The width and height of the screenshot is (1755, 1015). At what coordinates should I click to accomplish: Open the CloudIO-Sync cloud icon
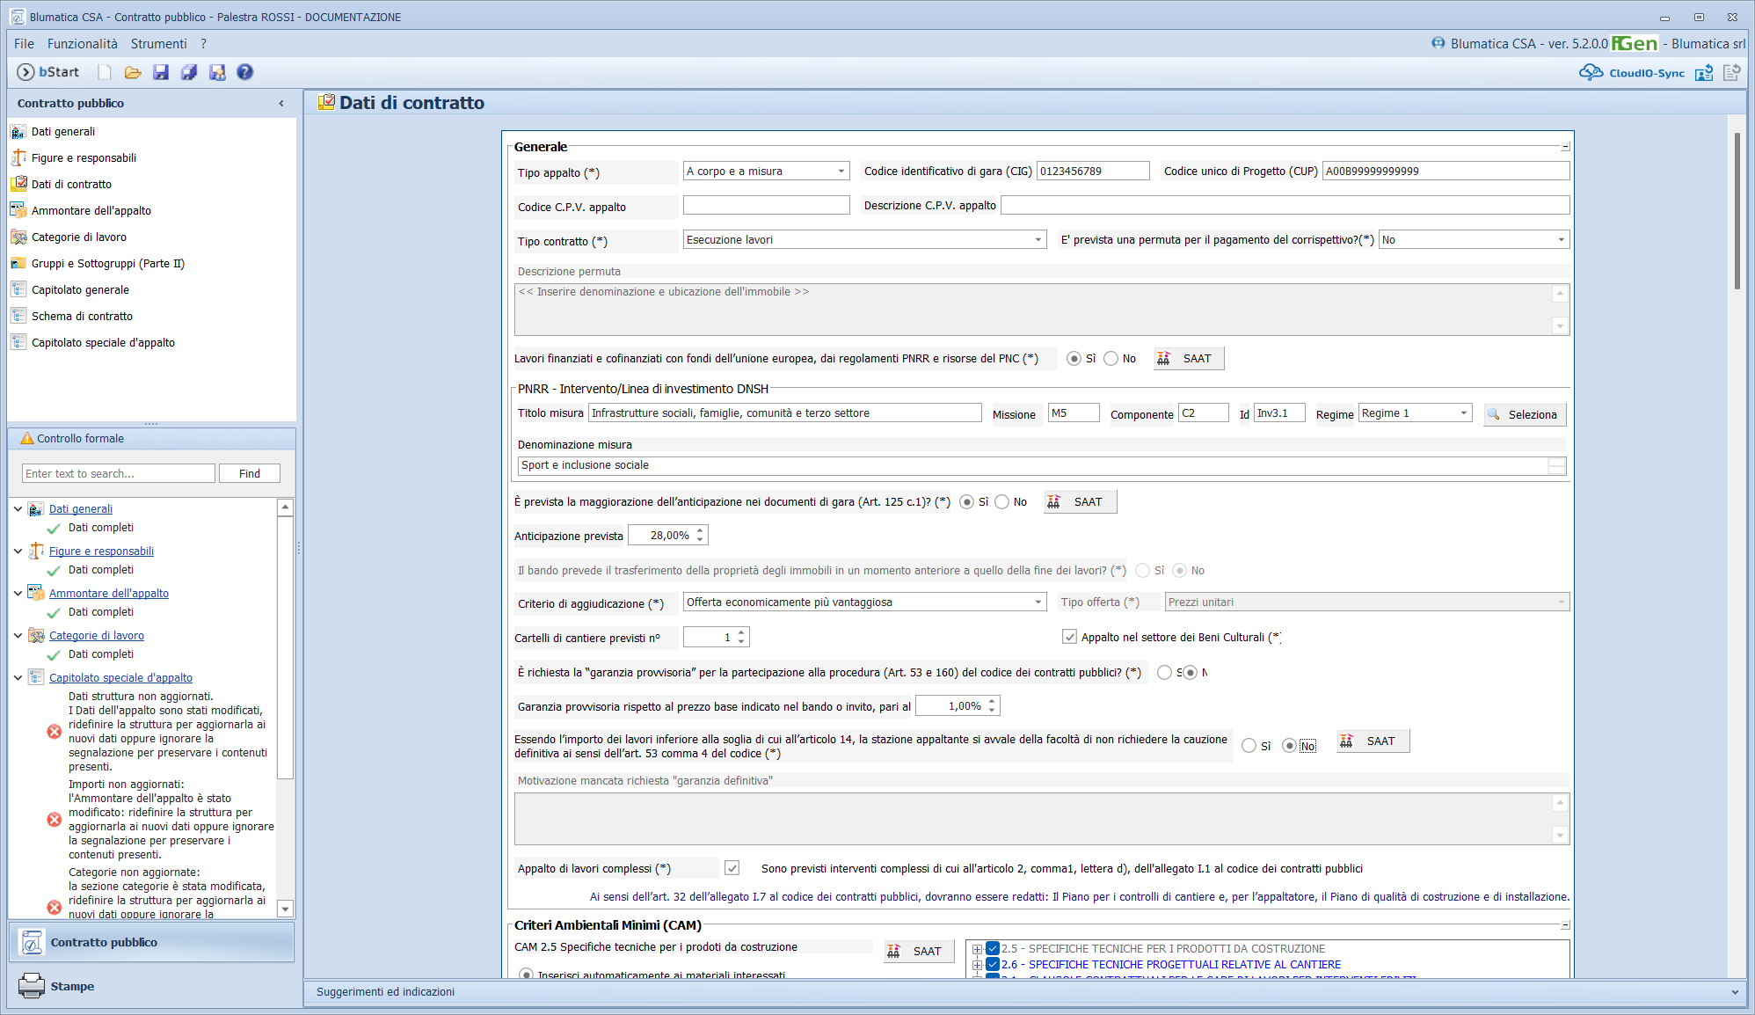coord(1591,72)
